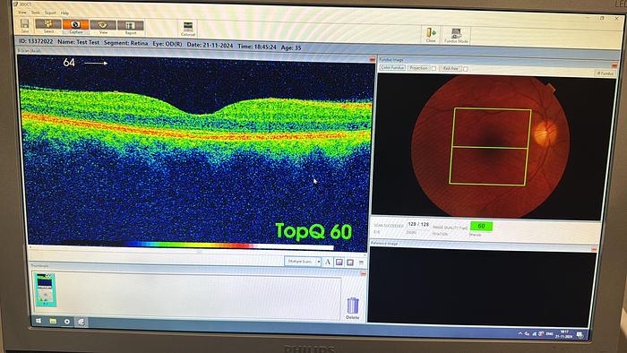Close the B-Scan panel with red button
The image size is (627, 353).
tap(372, 60)
